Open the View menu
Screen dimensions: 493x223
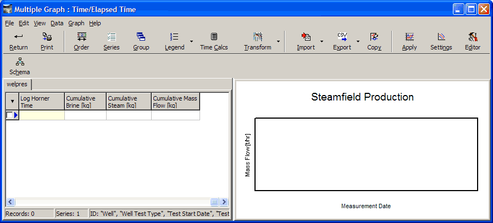click(x=40, y=23)
